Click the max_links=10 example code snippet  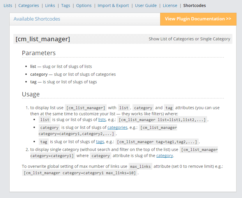pyautogui.click(x=80, y=173)
